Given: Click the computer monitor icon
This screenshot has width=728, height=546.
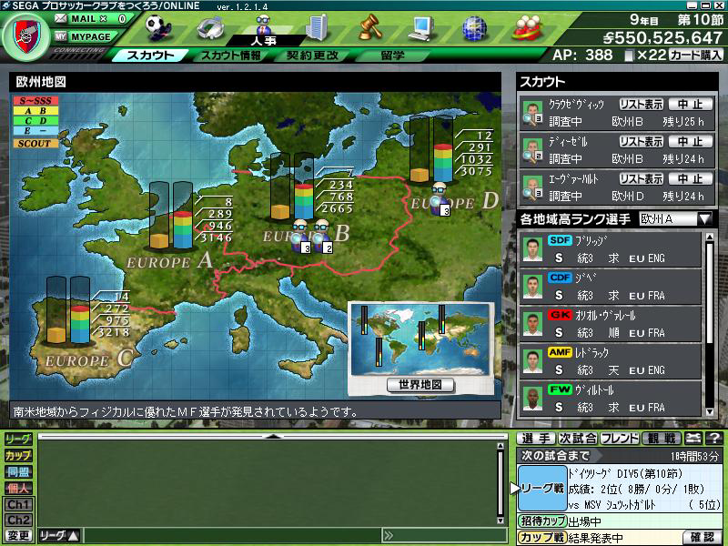Looking at the screenshot, I should pos(420,27).
